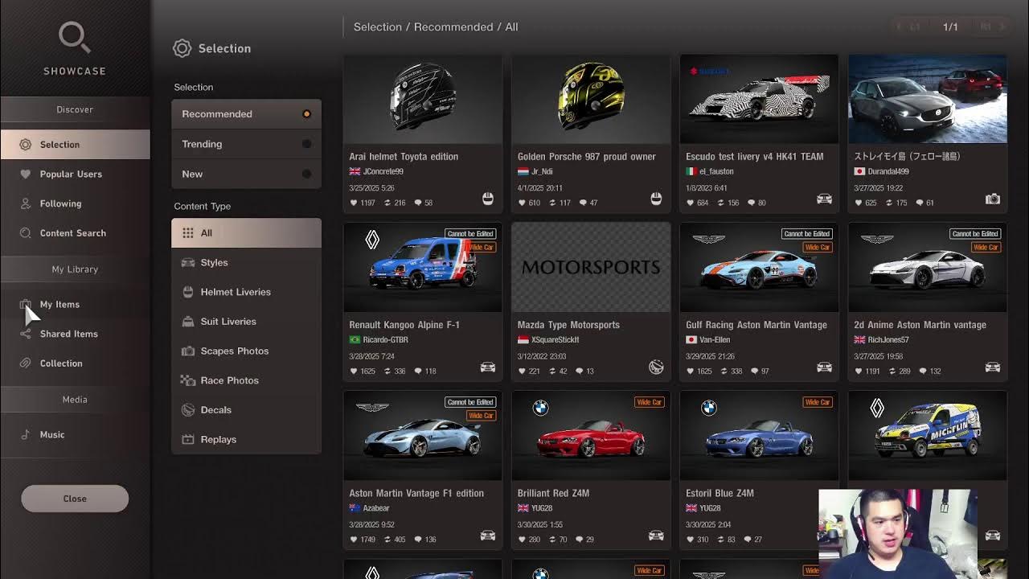Open Content Search
This screenshot has width=1029, height=579.
[72, 232]
